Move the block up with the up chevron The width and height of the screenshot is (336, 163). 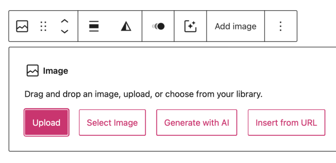(65, 21)
